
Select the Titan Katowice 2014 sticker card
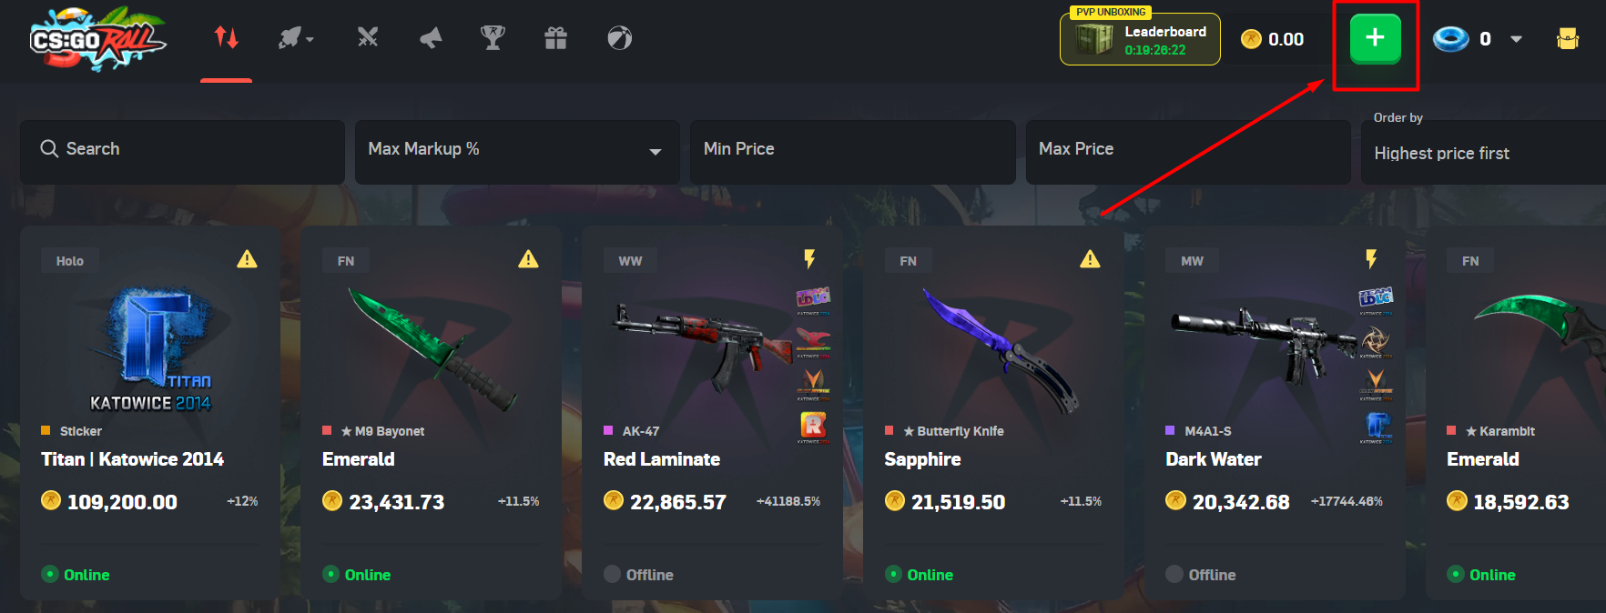click(149, 413)
